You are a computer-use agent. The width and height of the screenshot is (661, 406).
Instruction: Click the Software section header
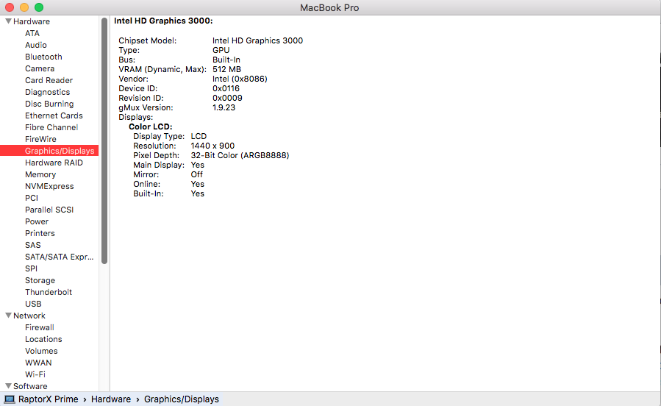[x=30, y=385]
